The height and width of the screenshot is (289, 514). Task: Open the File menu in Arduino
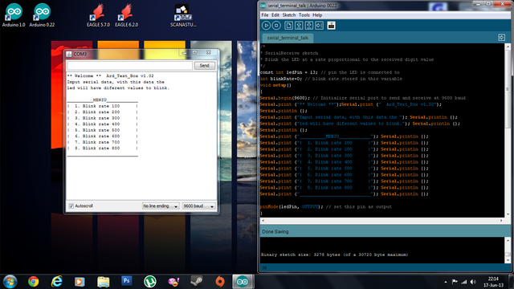(265, 15)
